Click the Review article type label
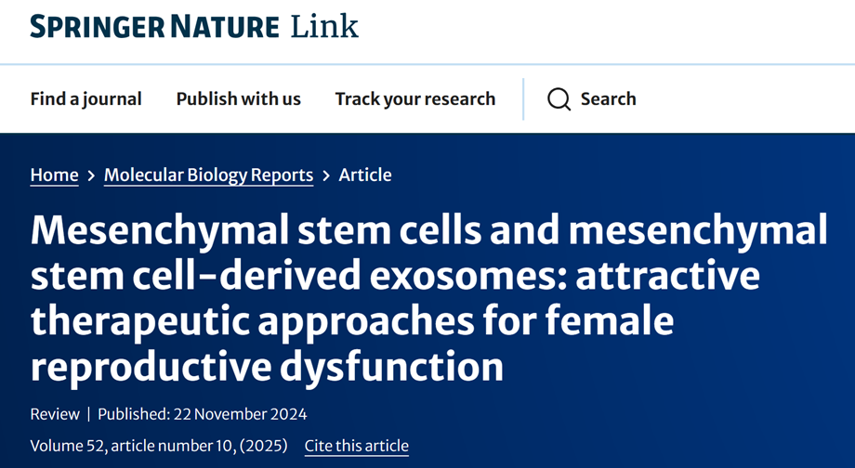855x468 pixels. 55,414
